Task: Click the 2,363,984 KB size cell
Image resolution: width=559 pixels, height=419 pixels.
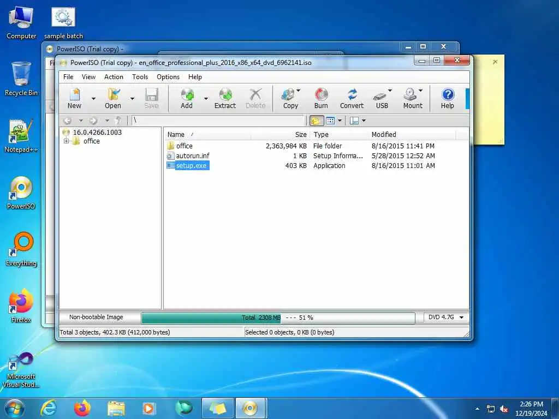Action: point(286,146)
